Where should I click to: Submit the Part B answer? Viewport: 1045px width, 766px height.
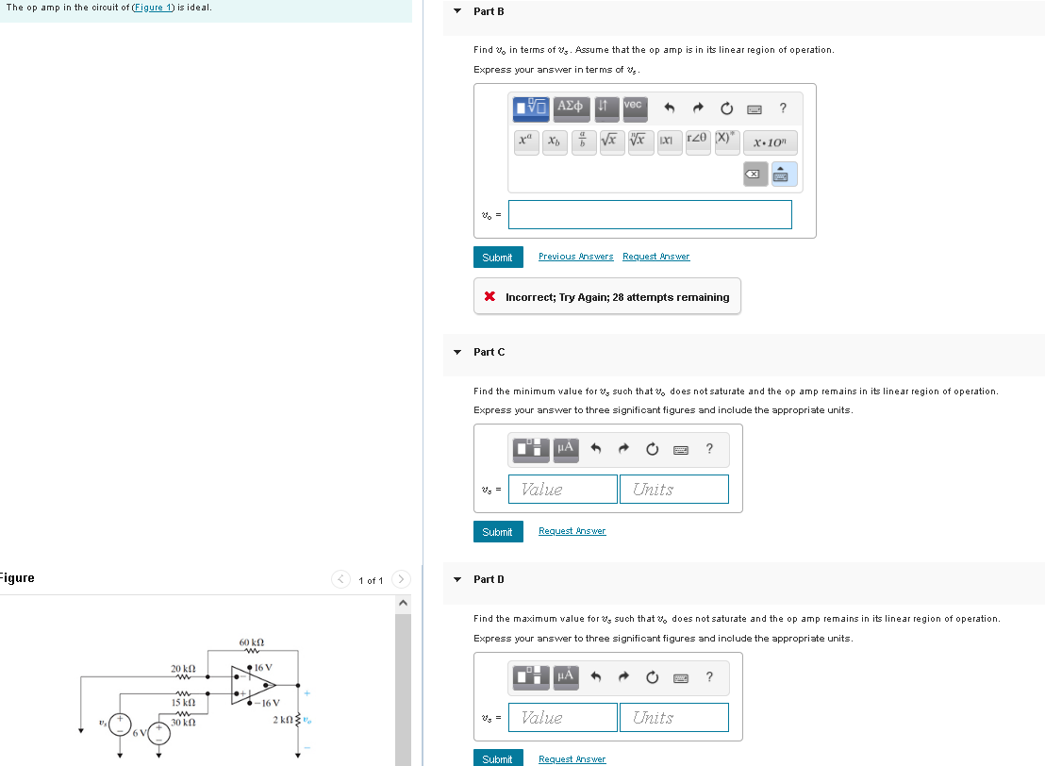click(x=498, y=258)
